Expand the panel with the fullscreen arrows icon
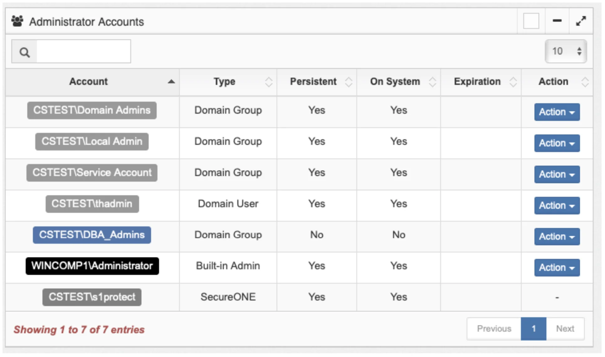 tap(581, 21)
